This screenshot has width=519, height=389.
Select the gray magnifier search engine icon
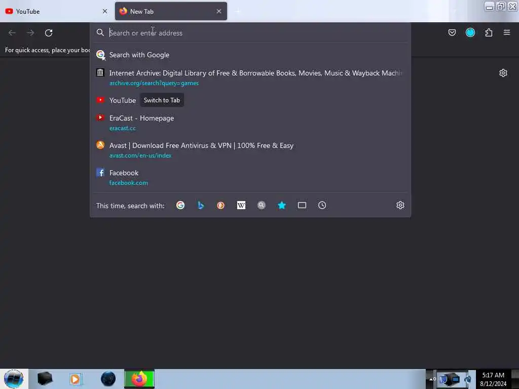pyautogui.click(x=262, y=206)
